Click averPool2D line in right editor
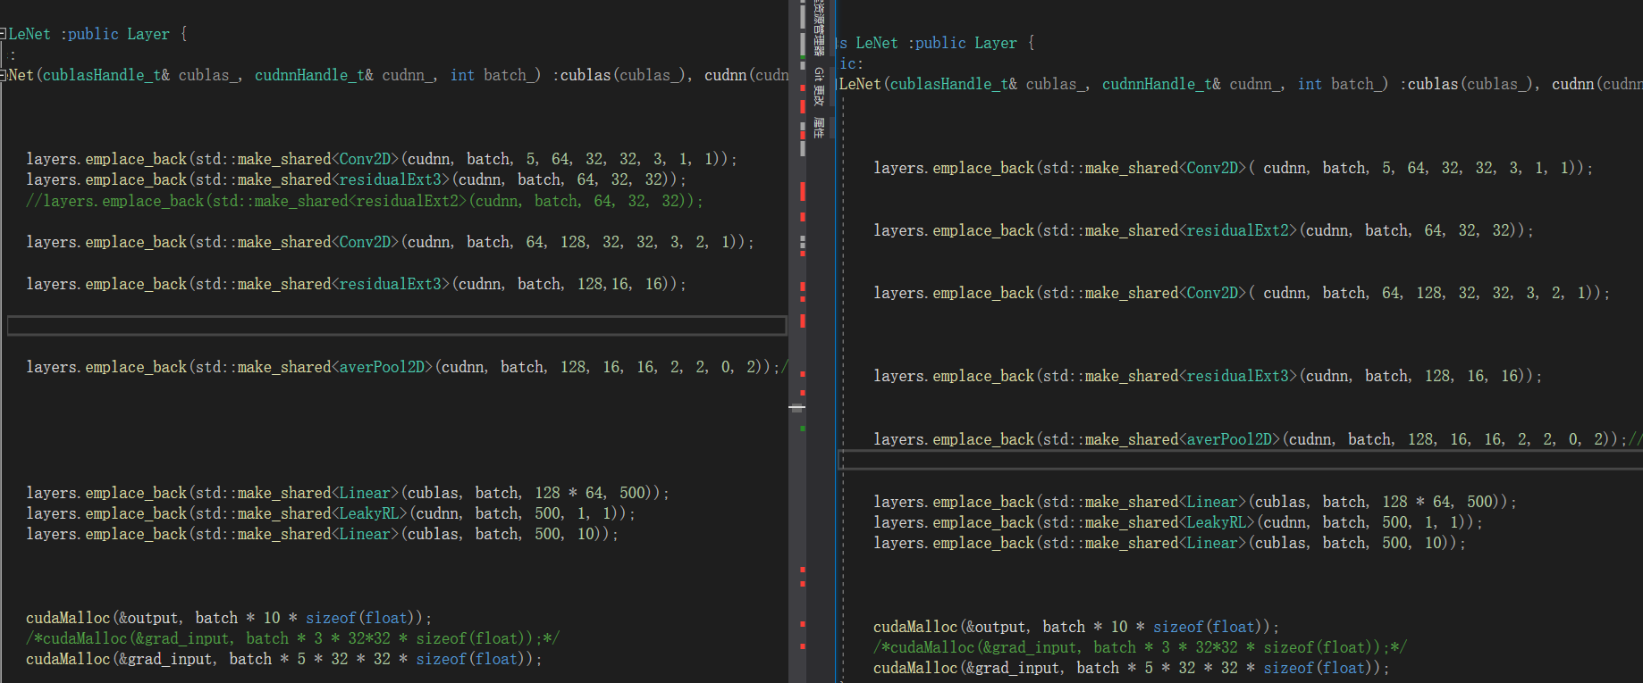Screen dimensions: 1643x683 point(1258,439)
